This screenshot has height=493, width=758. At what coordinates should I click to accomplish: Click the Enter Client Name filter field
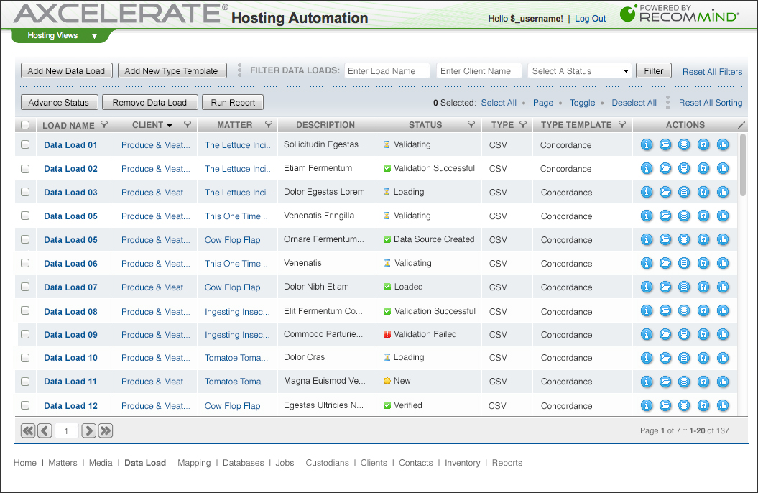tap(479, 70)
